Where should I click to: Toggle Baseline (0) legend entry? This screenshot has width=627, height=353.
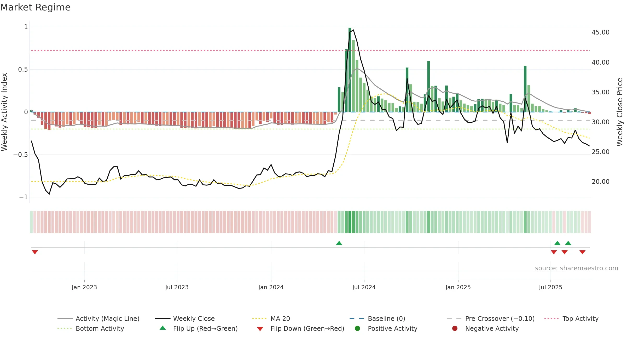[x=377, y=318]
